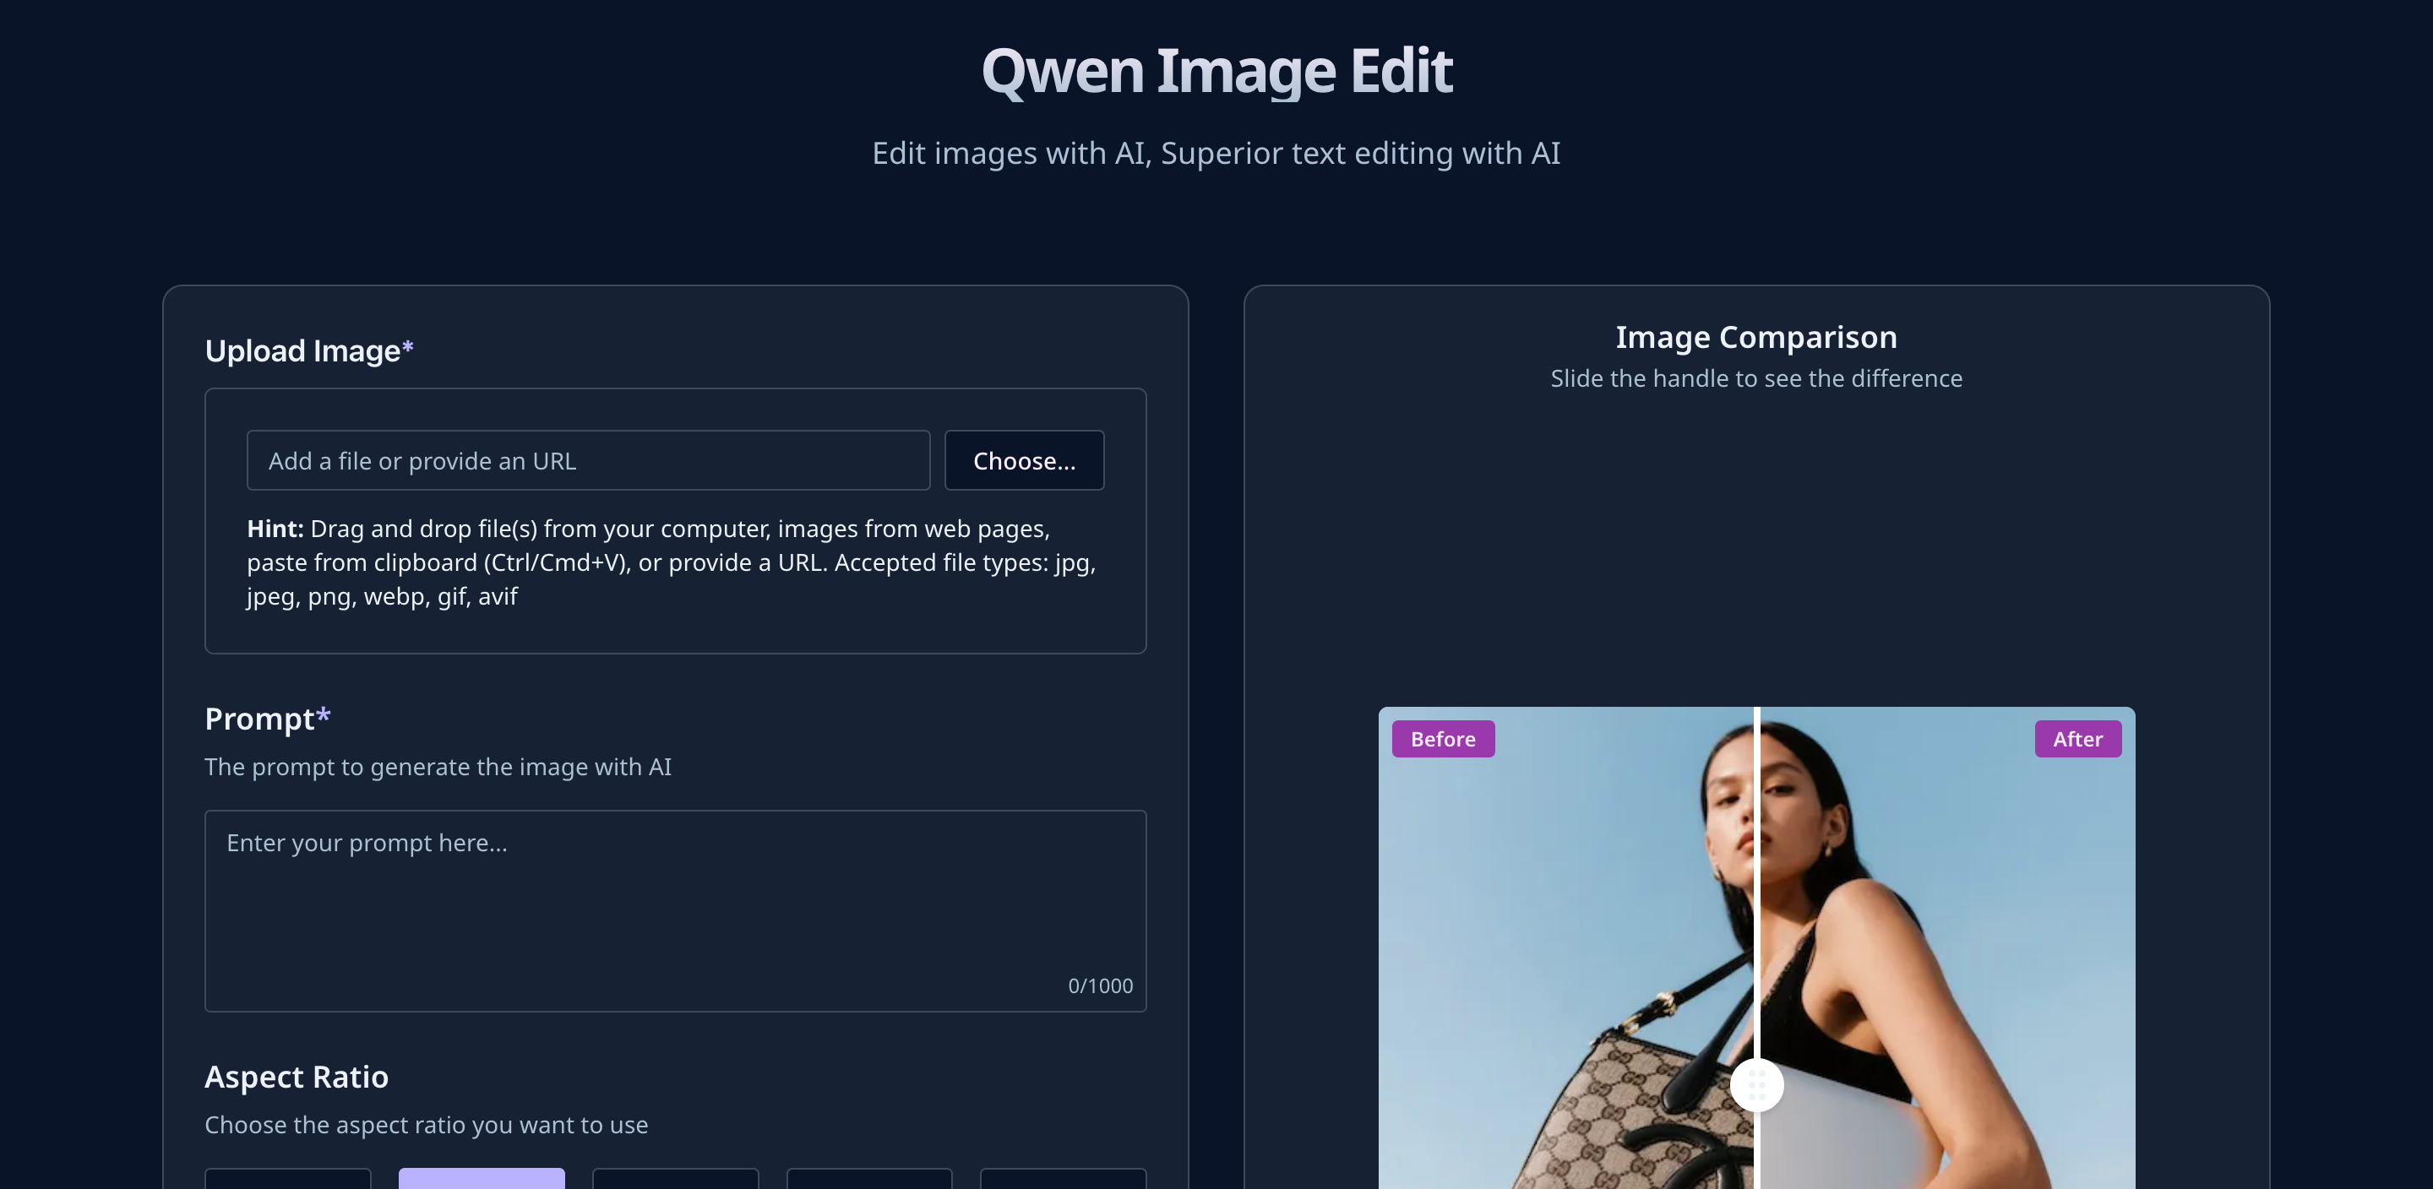
Task: Click the comparison slider drag handle
Action: (x=1755, y=1084)
